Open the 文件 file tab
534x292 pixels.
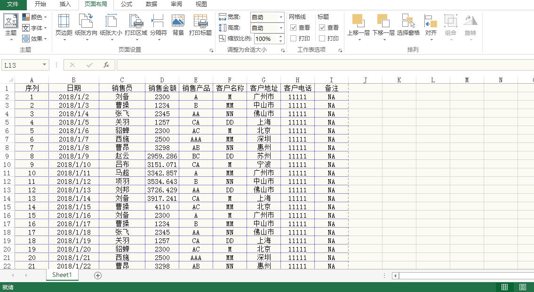point(13,4)
